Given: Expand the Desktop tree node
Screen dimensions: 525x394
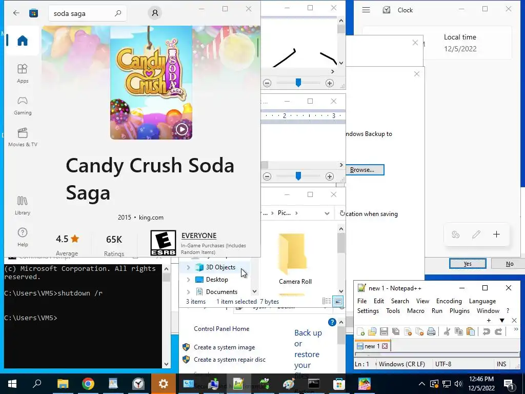Looking at the screenshot, I should pos(188,280).
